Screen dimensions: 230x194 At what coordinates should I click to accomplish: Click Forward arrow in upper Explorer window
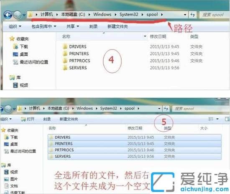17,15
